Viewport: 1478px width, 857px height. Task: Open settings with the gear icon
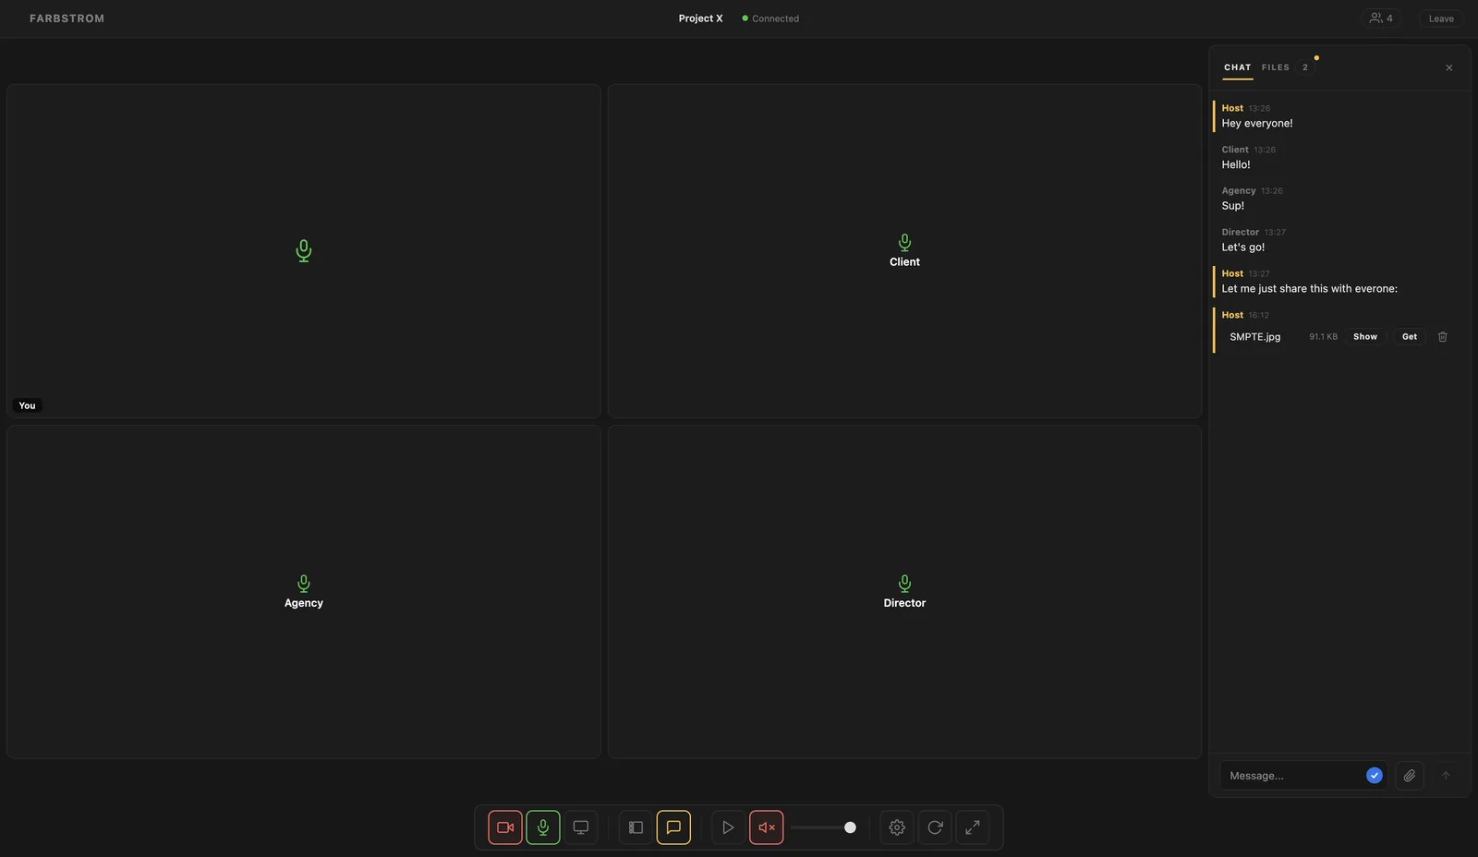click(897, 827)
